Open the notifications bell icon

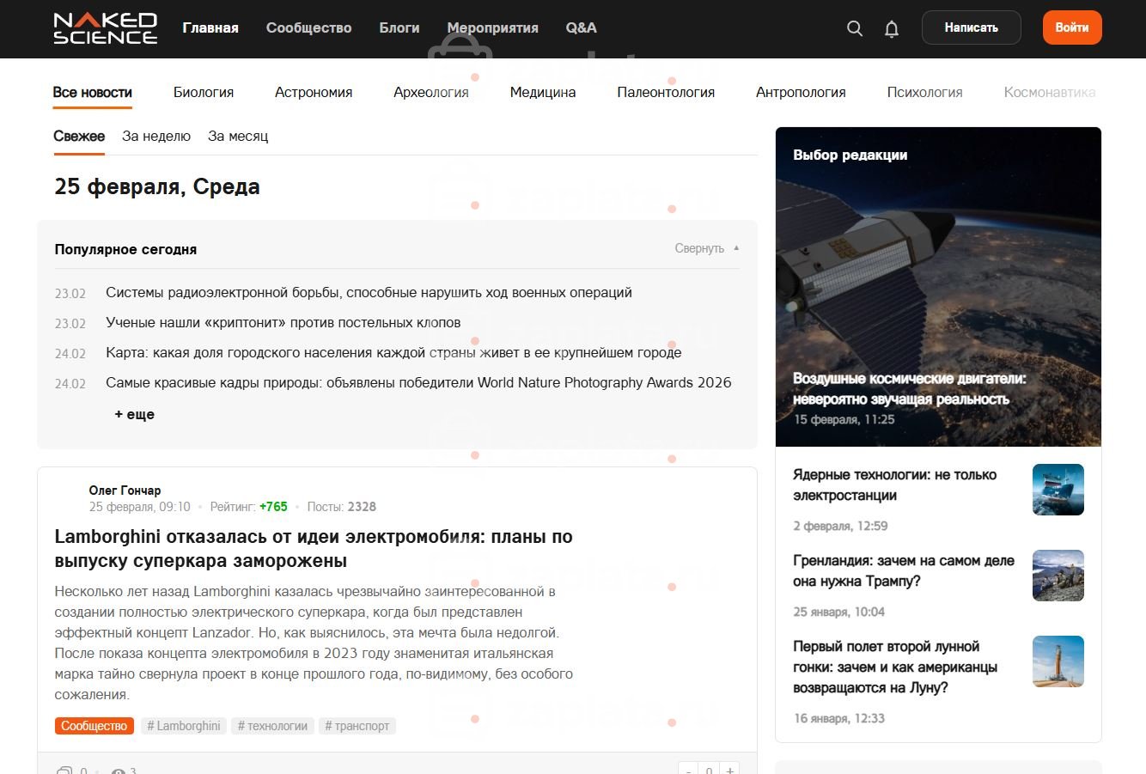tap(892, 29)
